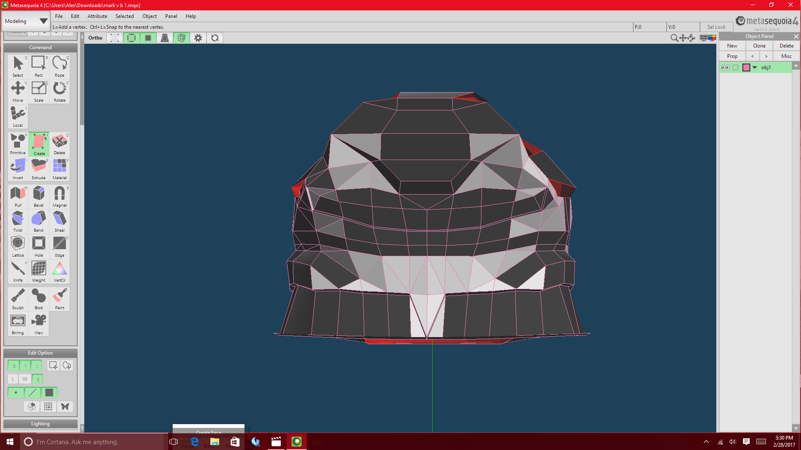The image size is (801, 450).
Task: Select the Bevel tool
Action: click(x=39, y=196)
